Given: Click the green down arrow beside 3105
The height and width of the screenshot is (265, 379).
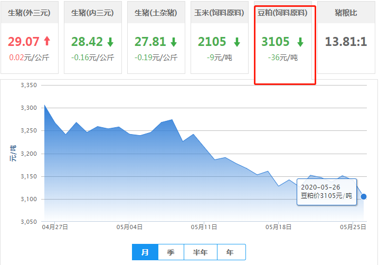Looking at the screenshot, I should pos(300,42).
